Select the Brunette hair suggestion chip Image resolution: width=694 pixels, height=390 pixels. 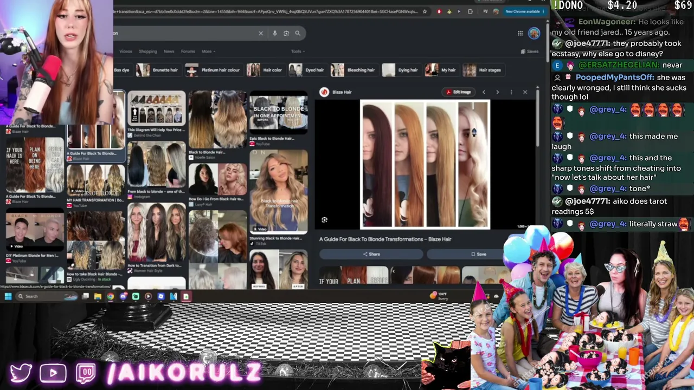[x=158, y=70]
